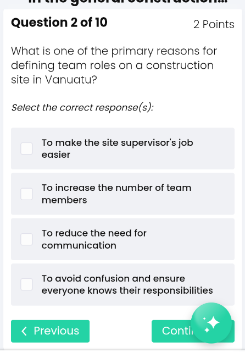Image resolution: width=245 pixels, height=352 pixels.
Task: Click the left chevron in Previous button
Action: point(24,331)
